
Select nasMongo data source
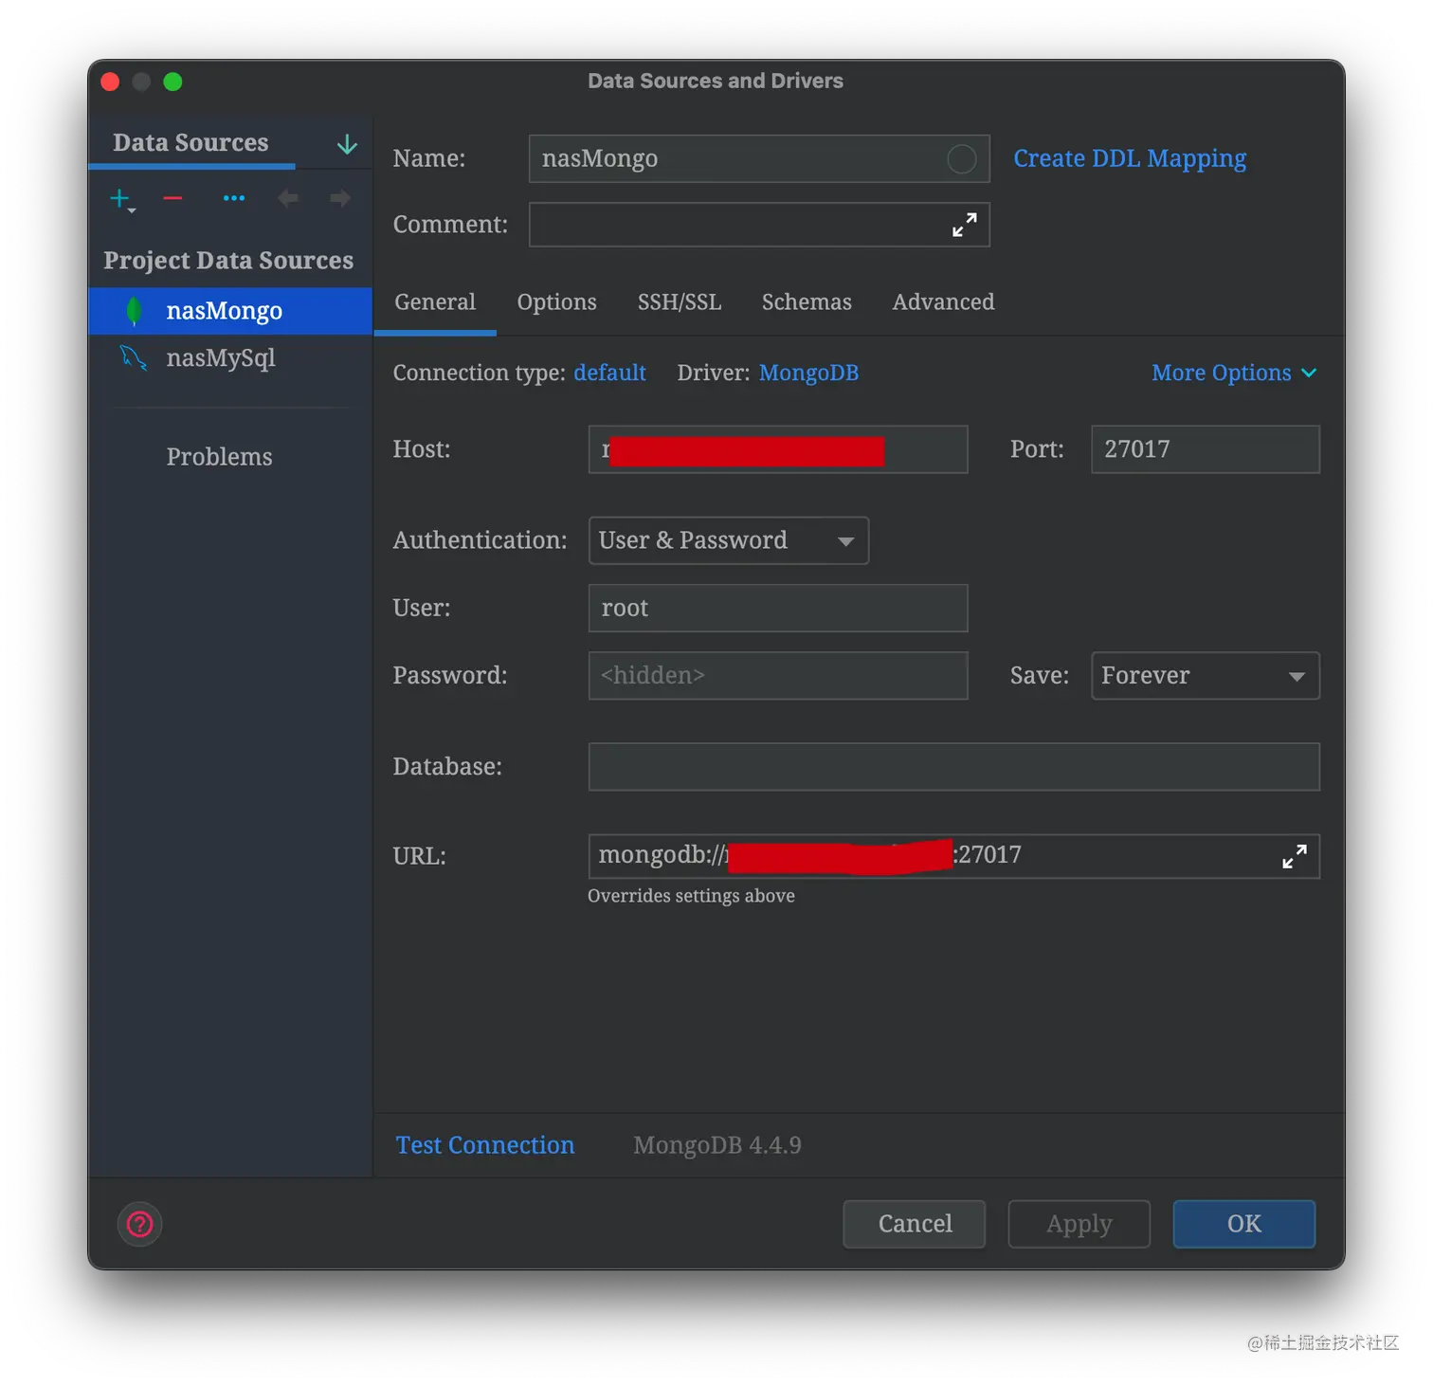coord(230,311)
